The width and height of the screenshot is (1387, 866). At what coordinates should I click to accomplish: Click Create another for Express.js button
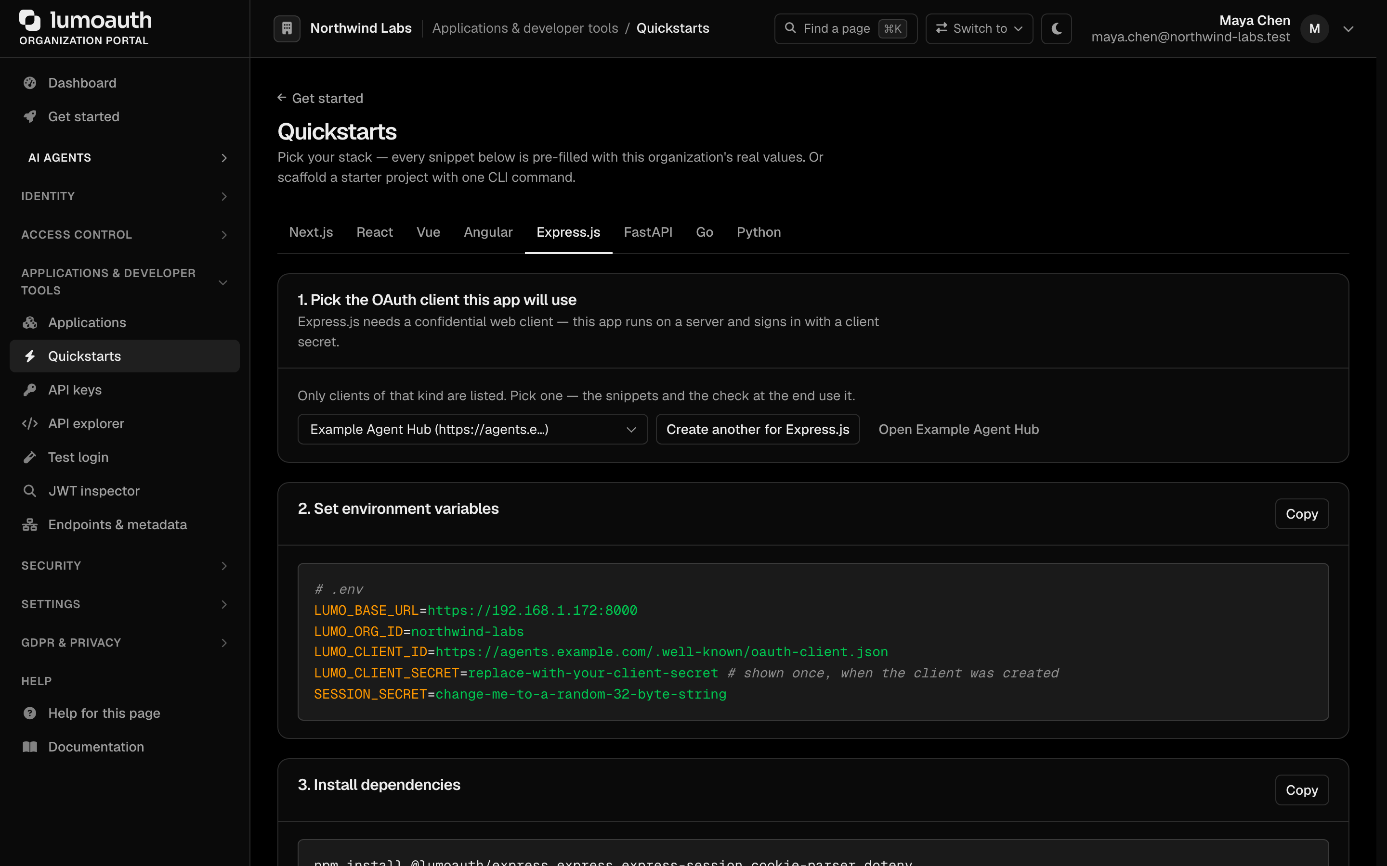pos(758,429)
